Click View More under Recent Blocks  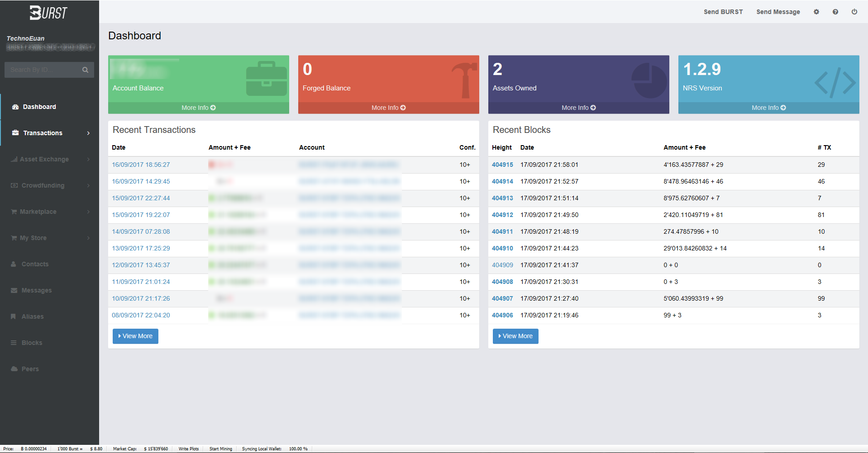click(515, 336)
